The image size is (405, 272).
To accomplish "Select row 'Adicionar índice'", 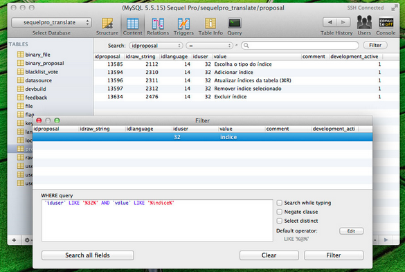I will (x=246, y=73).
